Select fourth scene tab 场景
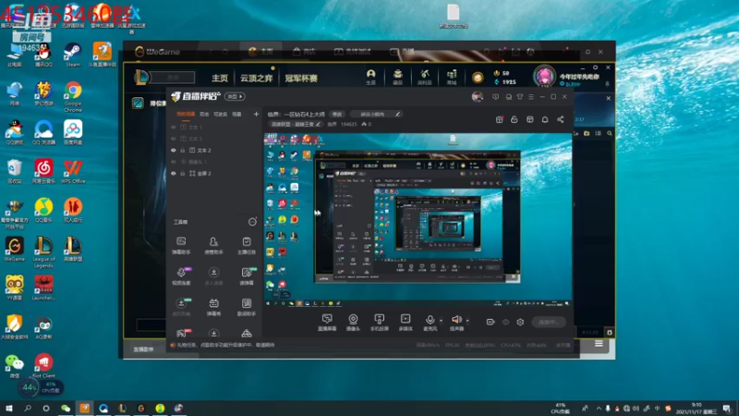Screen dimensions: 739x416 coord(236,114)
